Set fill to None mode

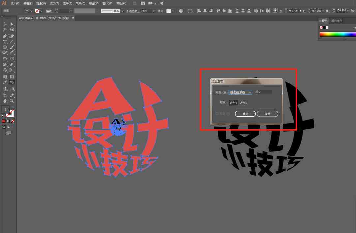point(13,121)
